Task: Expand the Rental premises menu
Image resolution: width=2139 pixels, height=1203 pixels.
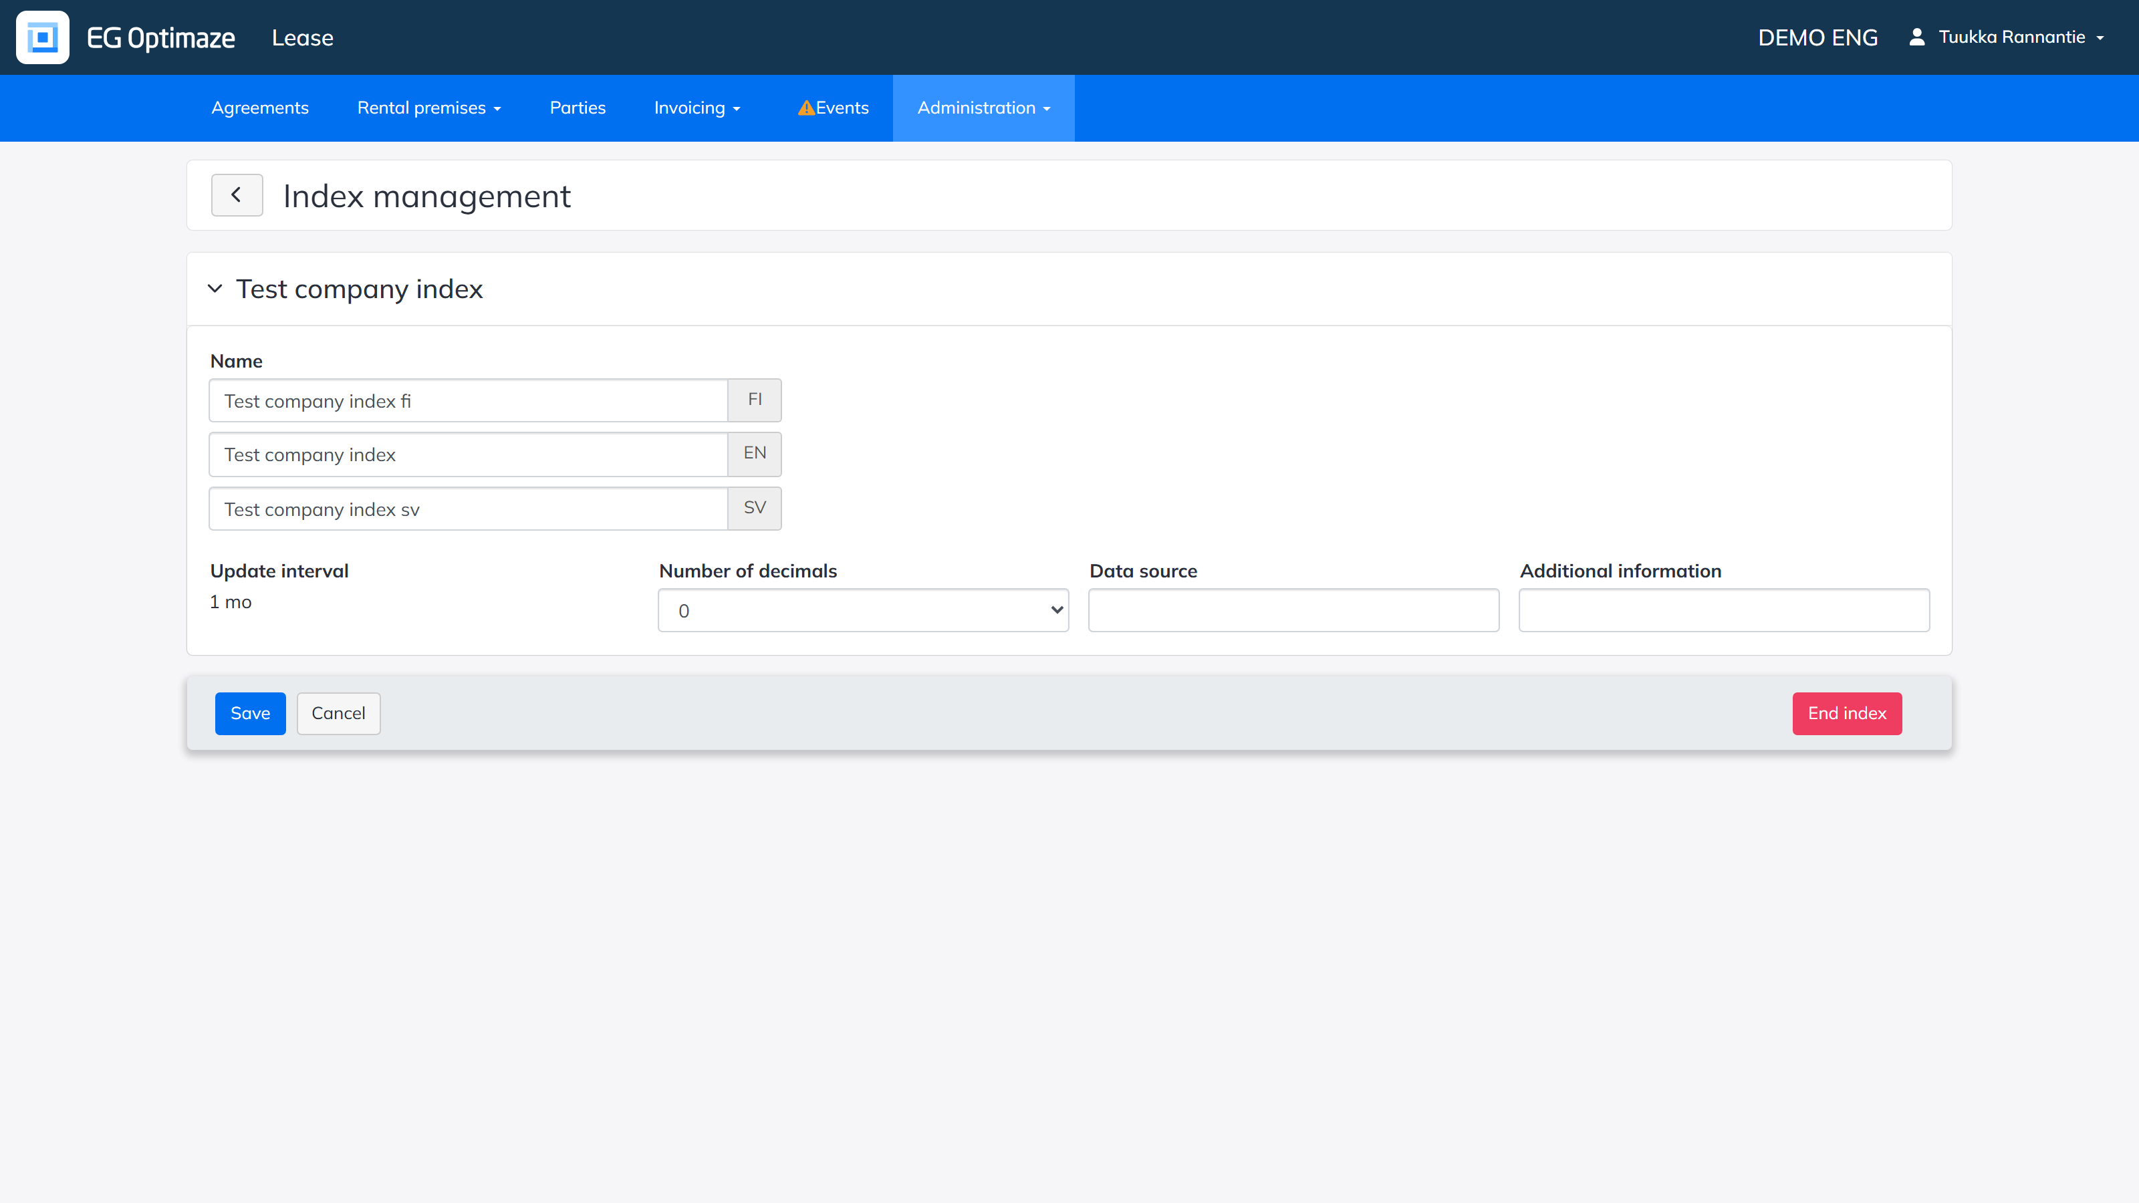Action: point(428,108)
